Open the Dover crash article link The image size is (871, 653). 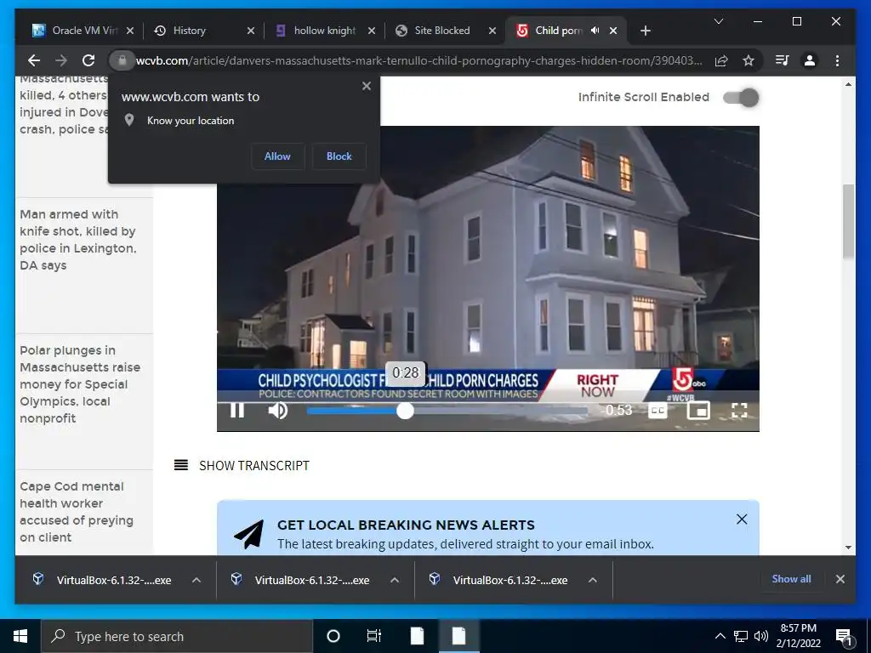[x=63, y=105]
